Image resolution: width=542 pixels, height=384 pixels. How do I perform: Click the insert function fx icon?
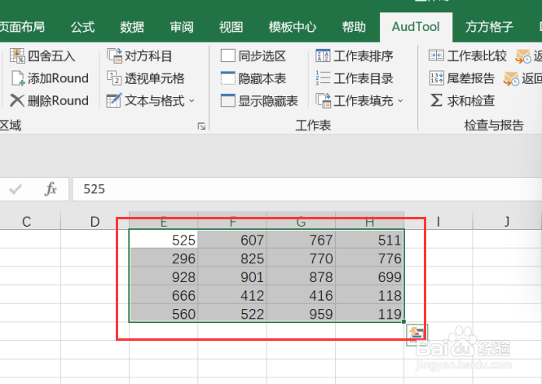coord(51,188)
